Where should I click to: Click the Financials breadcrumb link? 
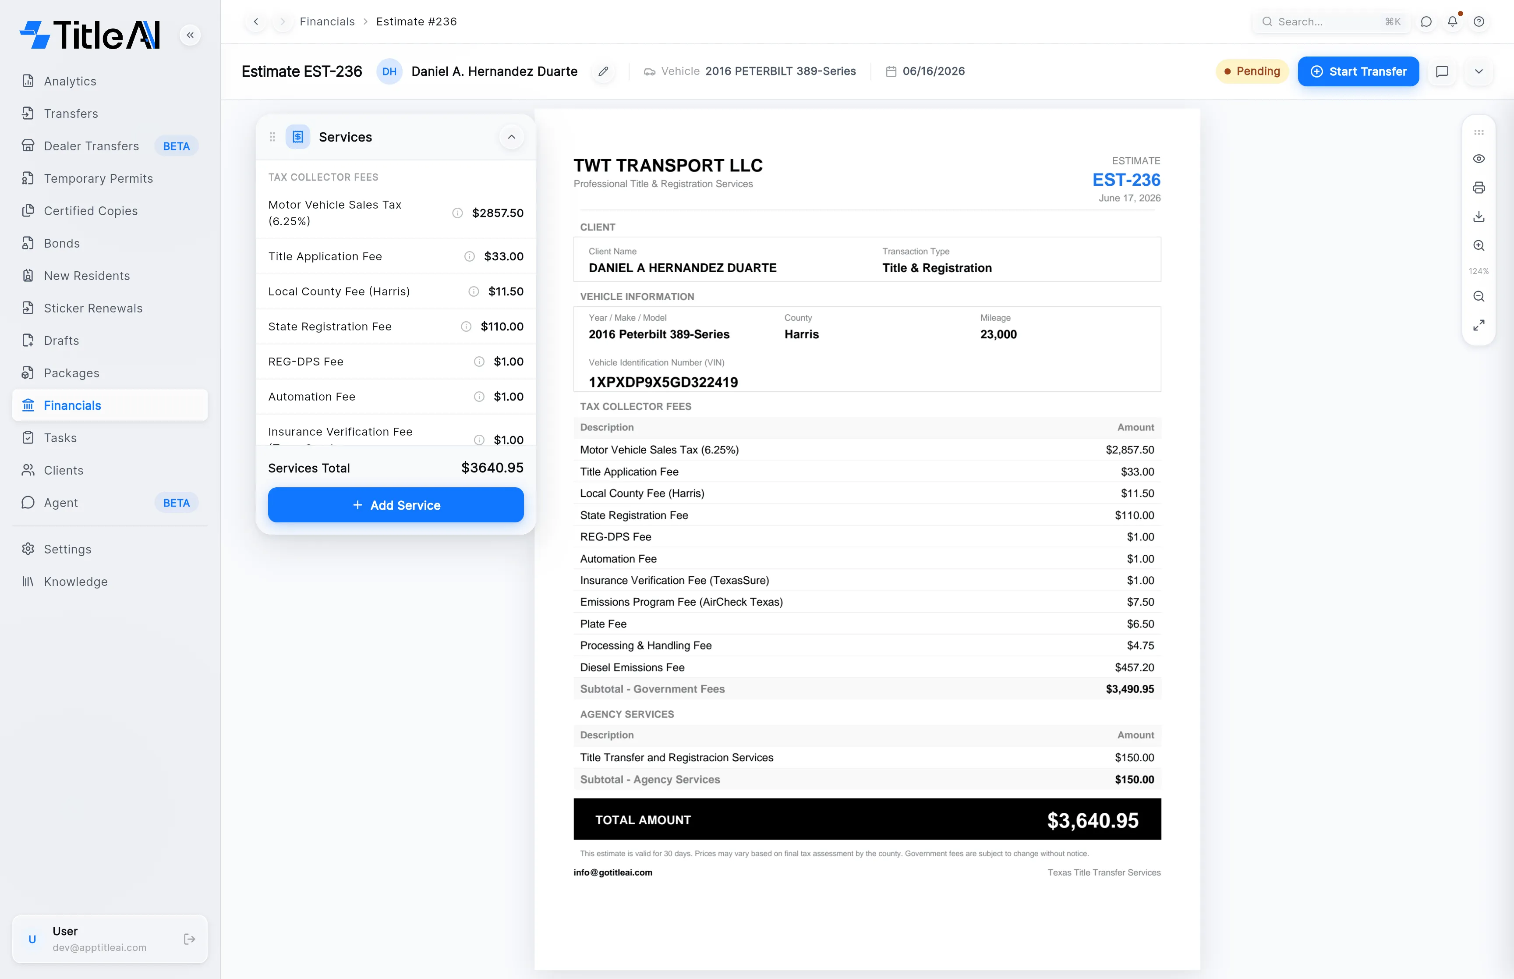point(326,21)
